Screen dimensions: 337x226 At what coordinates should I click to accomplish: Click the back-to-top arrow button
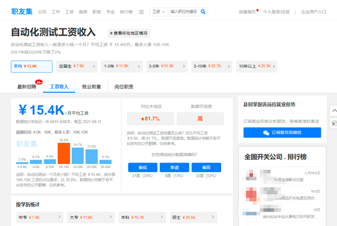point(334,111)
